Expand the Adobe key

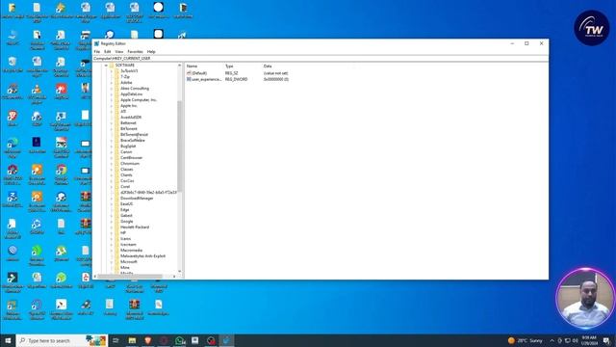click(112, 83)
